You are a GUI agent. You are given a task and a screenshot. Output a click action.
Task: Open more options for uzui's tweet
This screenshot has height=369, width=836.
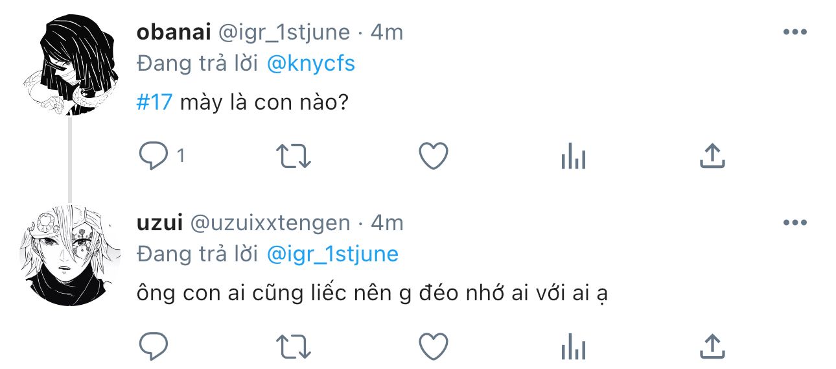[x=795, y=223]
